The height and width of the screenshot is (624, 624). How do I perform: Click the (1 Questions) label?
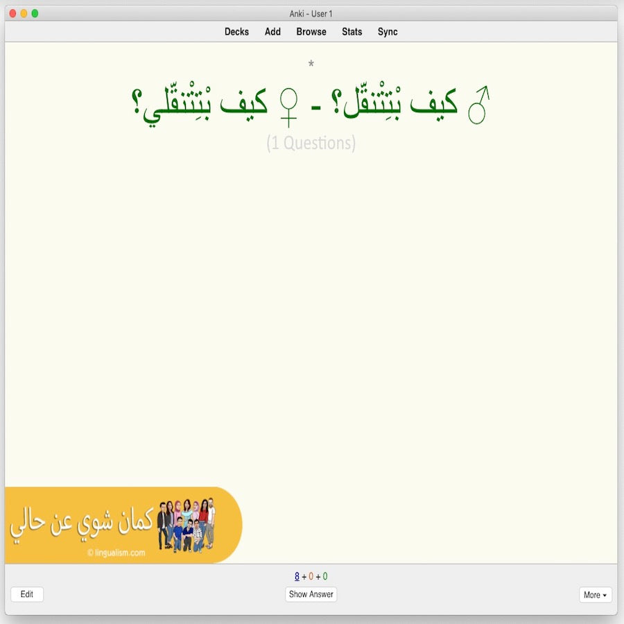pos(311,142)
